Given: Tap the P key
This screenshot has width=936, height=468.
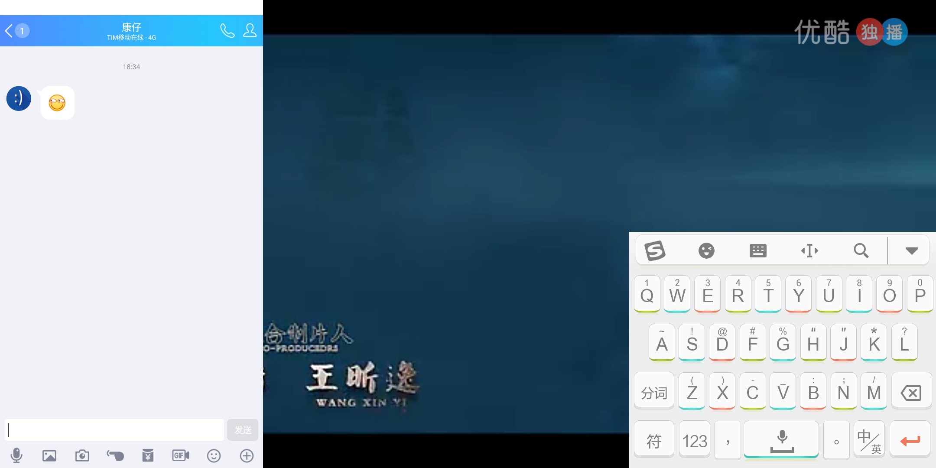Looking at the screenshot, I should [920, 293].
